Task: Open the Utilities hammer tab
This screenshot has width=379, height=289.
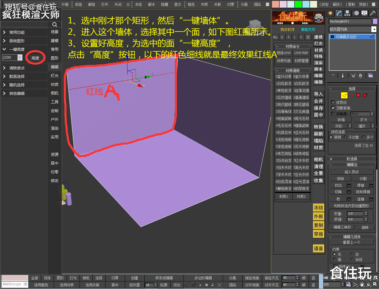Action: pyautogui.click(x=373, y=13)
